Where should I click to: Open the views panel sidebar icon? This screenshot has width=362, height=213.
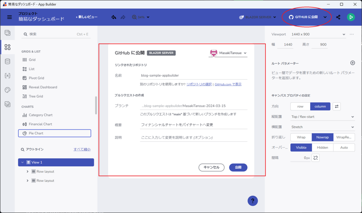[8, 33]
